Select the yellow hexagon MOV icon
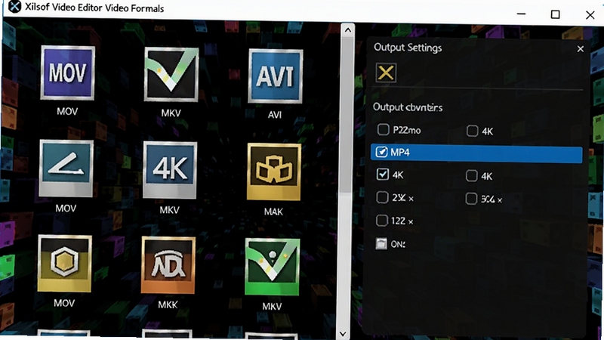Image resolution: width=604 pixels, height=340 pixels. 64,263
